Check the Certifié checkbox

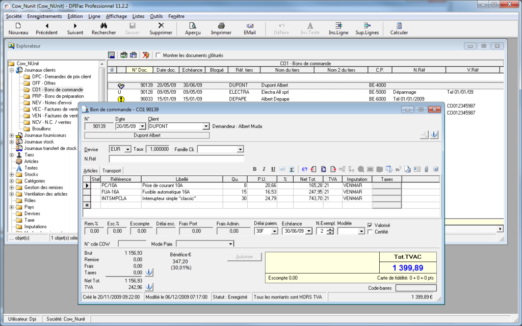click(x=370, y=232)
